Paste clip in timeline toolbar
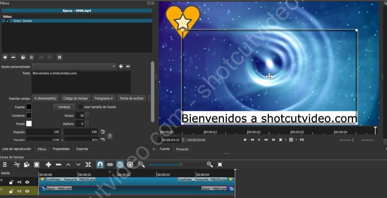Screen dimensions: 387x198 click(37, 165)
